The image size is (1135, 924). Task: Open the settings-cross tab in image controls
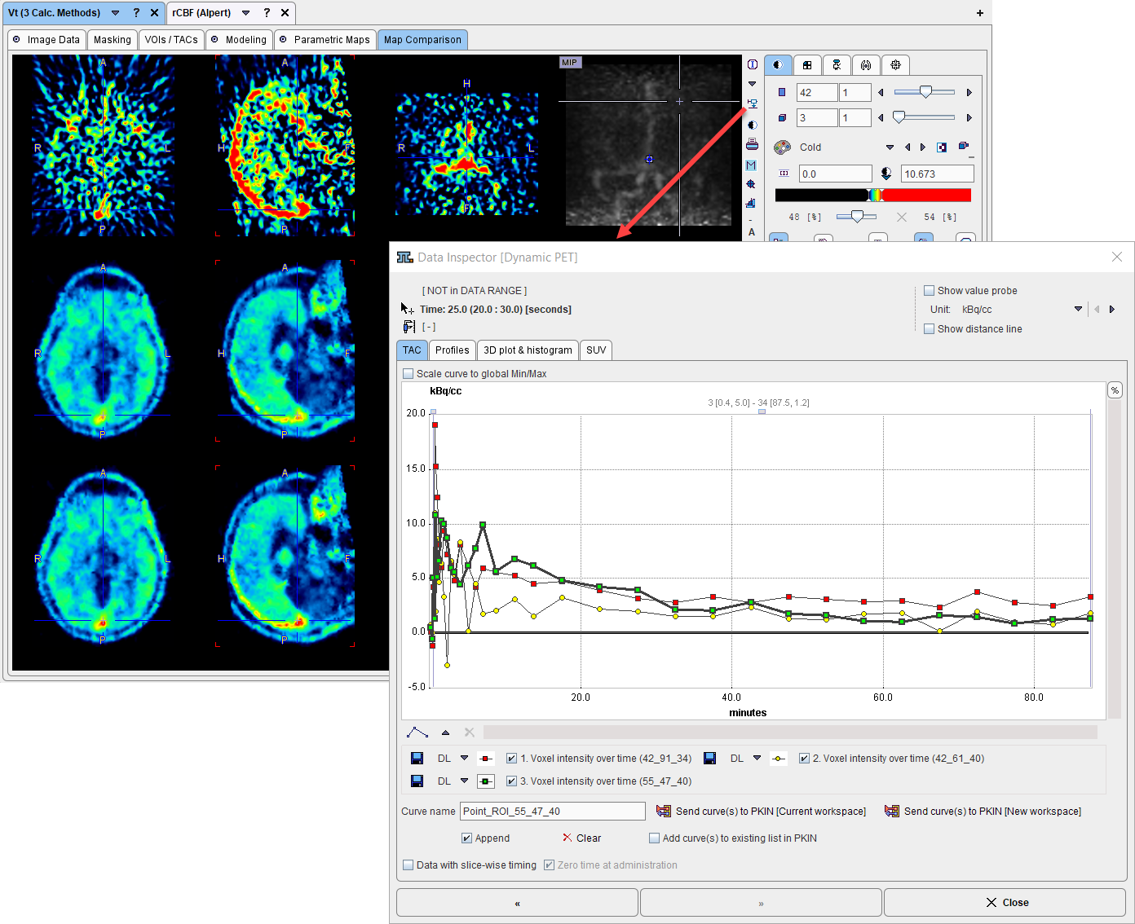(x=895, y=65)
